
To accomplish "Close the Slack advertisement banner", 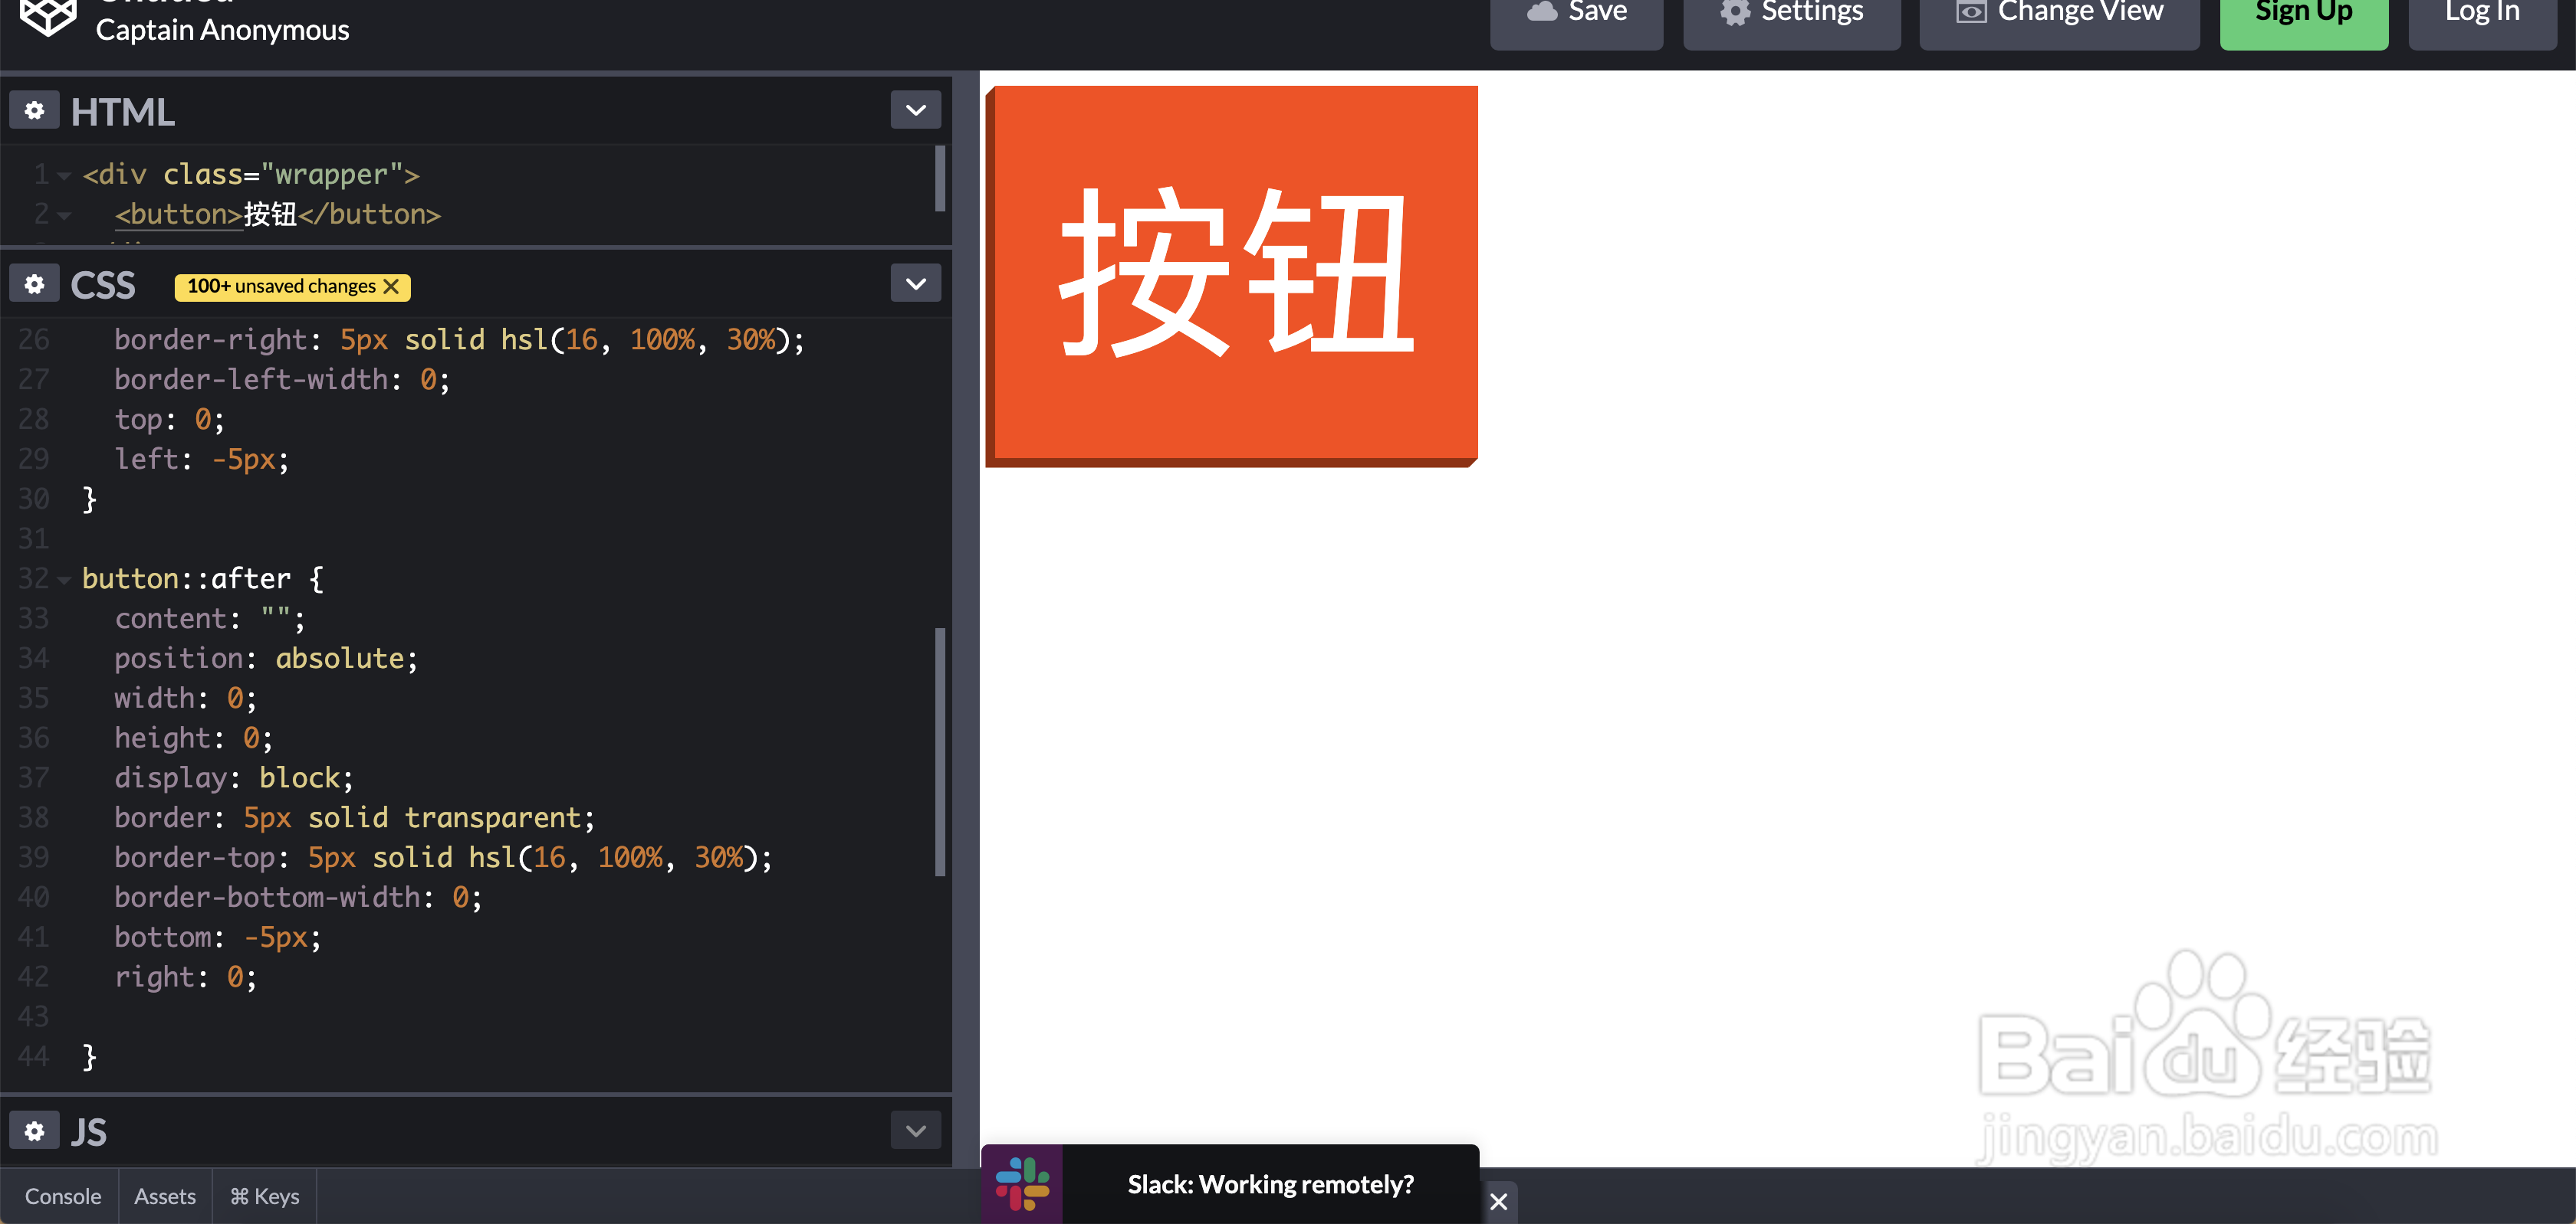I will 1498,1202.
